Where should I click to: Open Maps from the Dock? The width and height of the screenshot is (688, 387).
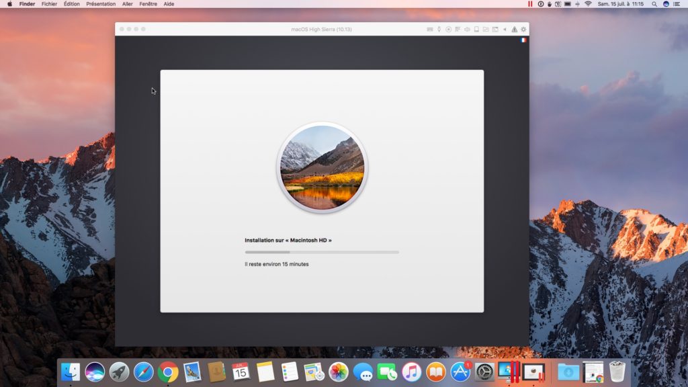314,372
